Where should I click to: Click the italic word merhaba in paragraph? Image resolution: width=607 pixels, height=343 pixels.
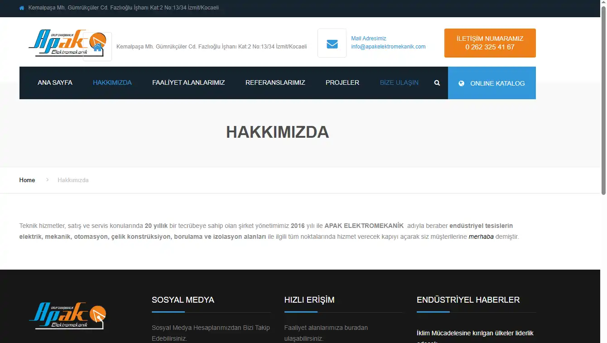481,237
